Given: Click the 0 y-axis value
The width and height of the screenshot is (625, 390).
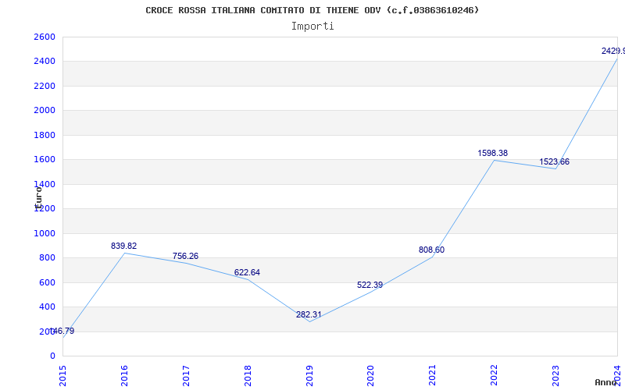Looking at the screenshot, I should pos(52,356).
